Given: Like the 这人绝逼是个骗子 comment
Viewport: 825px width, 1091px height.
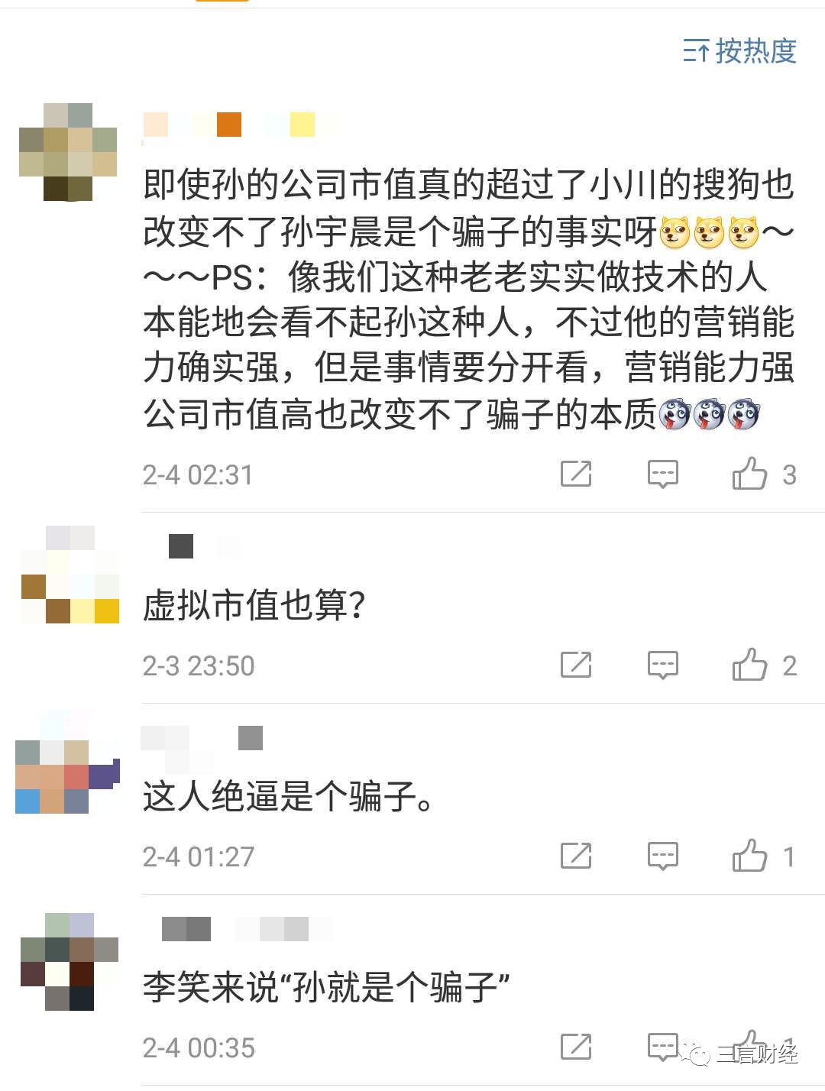Looking at the screenshot, I should tap(749, 856).
